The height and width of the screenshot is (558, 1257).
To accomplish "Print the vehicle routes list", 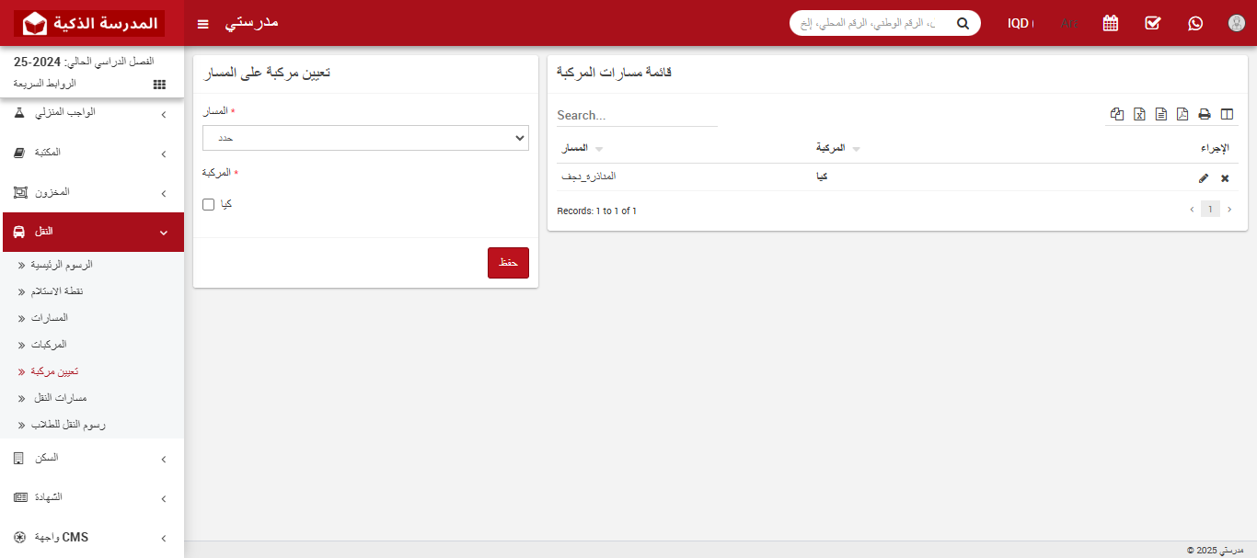I will click(1204, 114).
